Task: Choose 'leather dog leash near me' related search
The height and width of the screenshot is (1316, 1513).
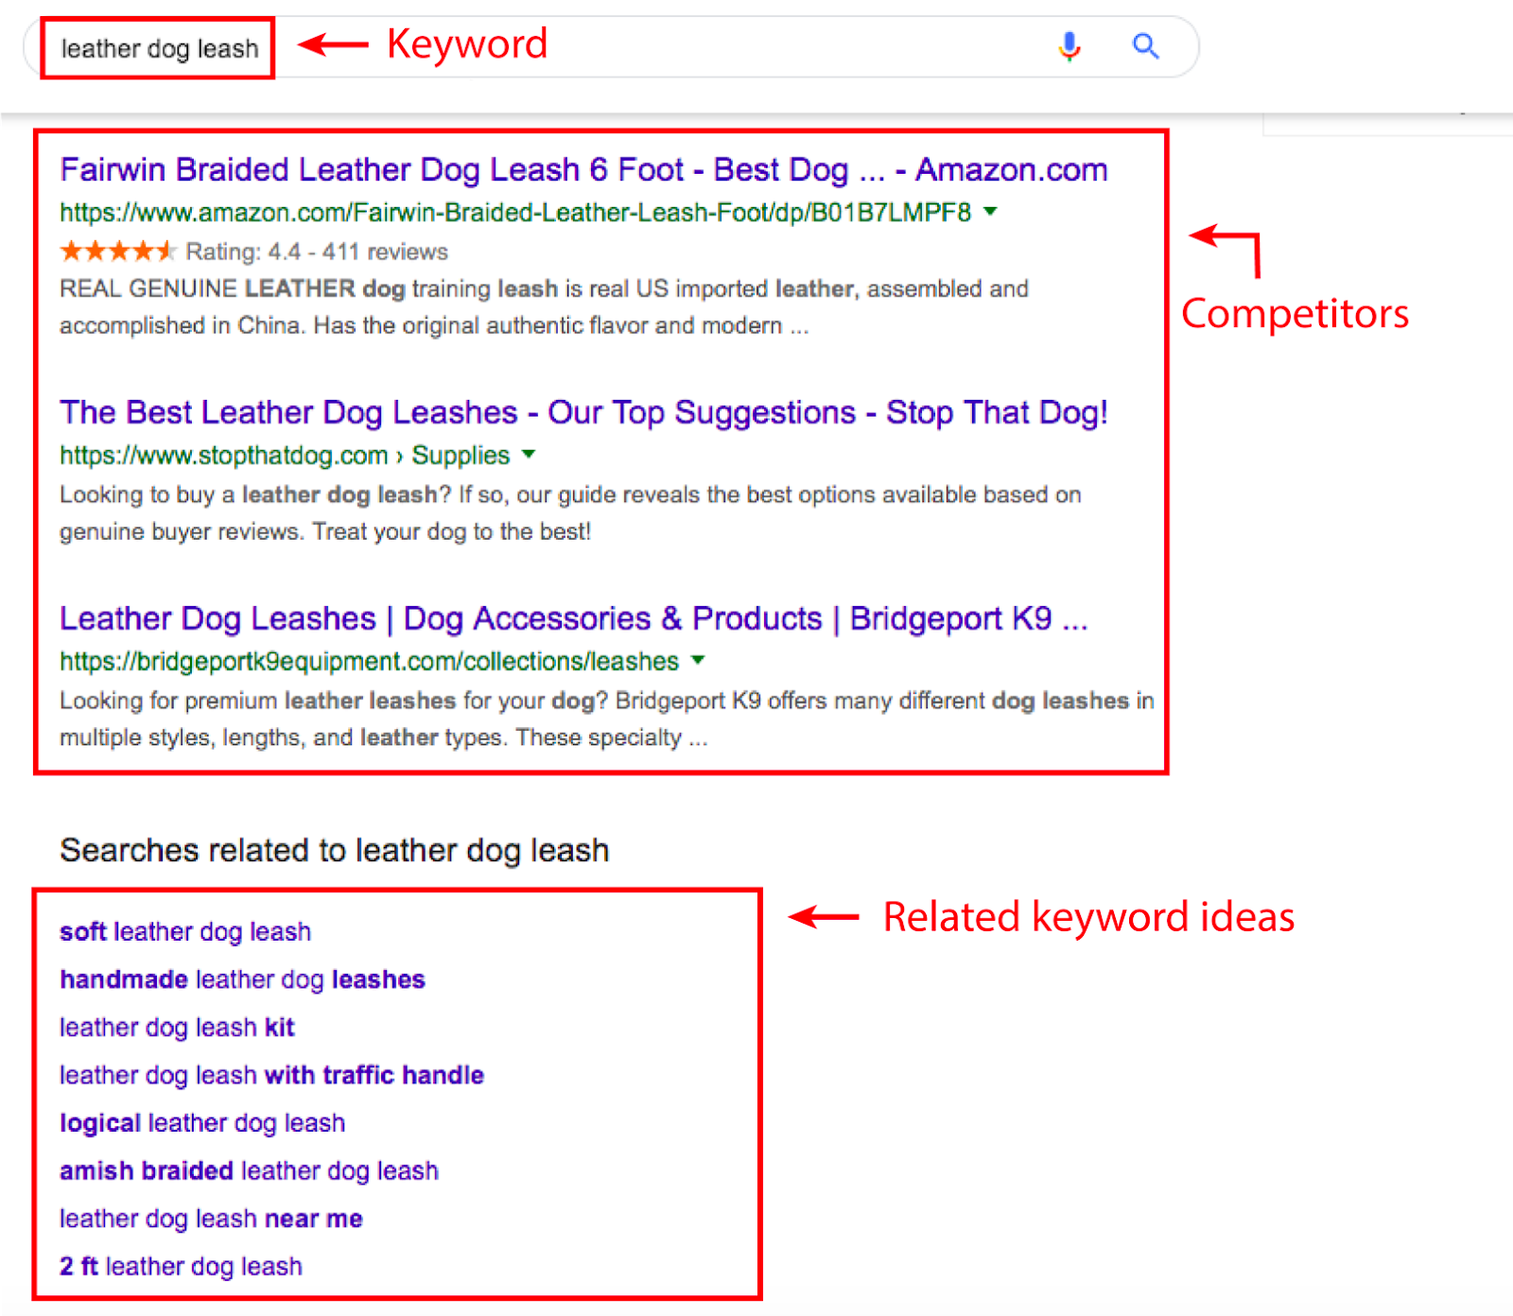Action: [211, 1219]
